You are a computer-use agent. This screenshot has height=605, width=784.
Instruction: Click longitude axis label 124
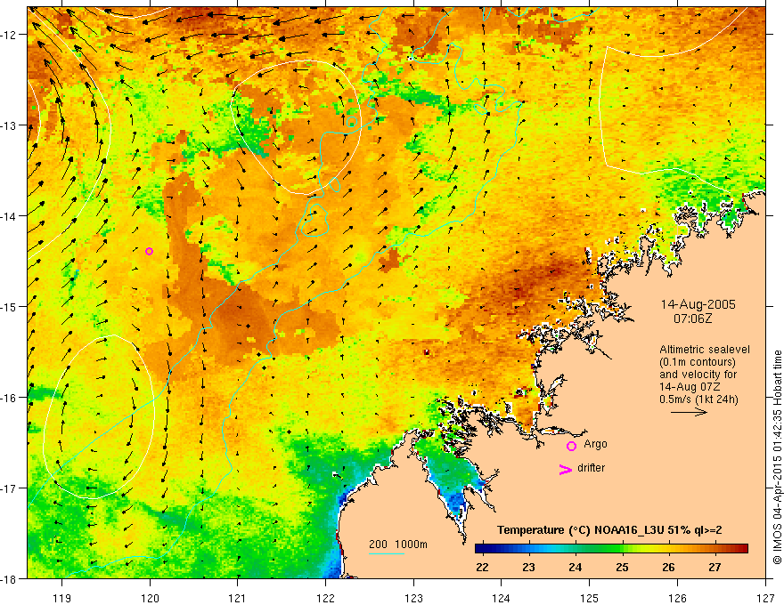click(x=502, y=598)
